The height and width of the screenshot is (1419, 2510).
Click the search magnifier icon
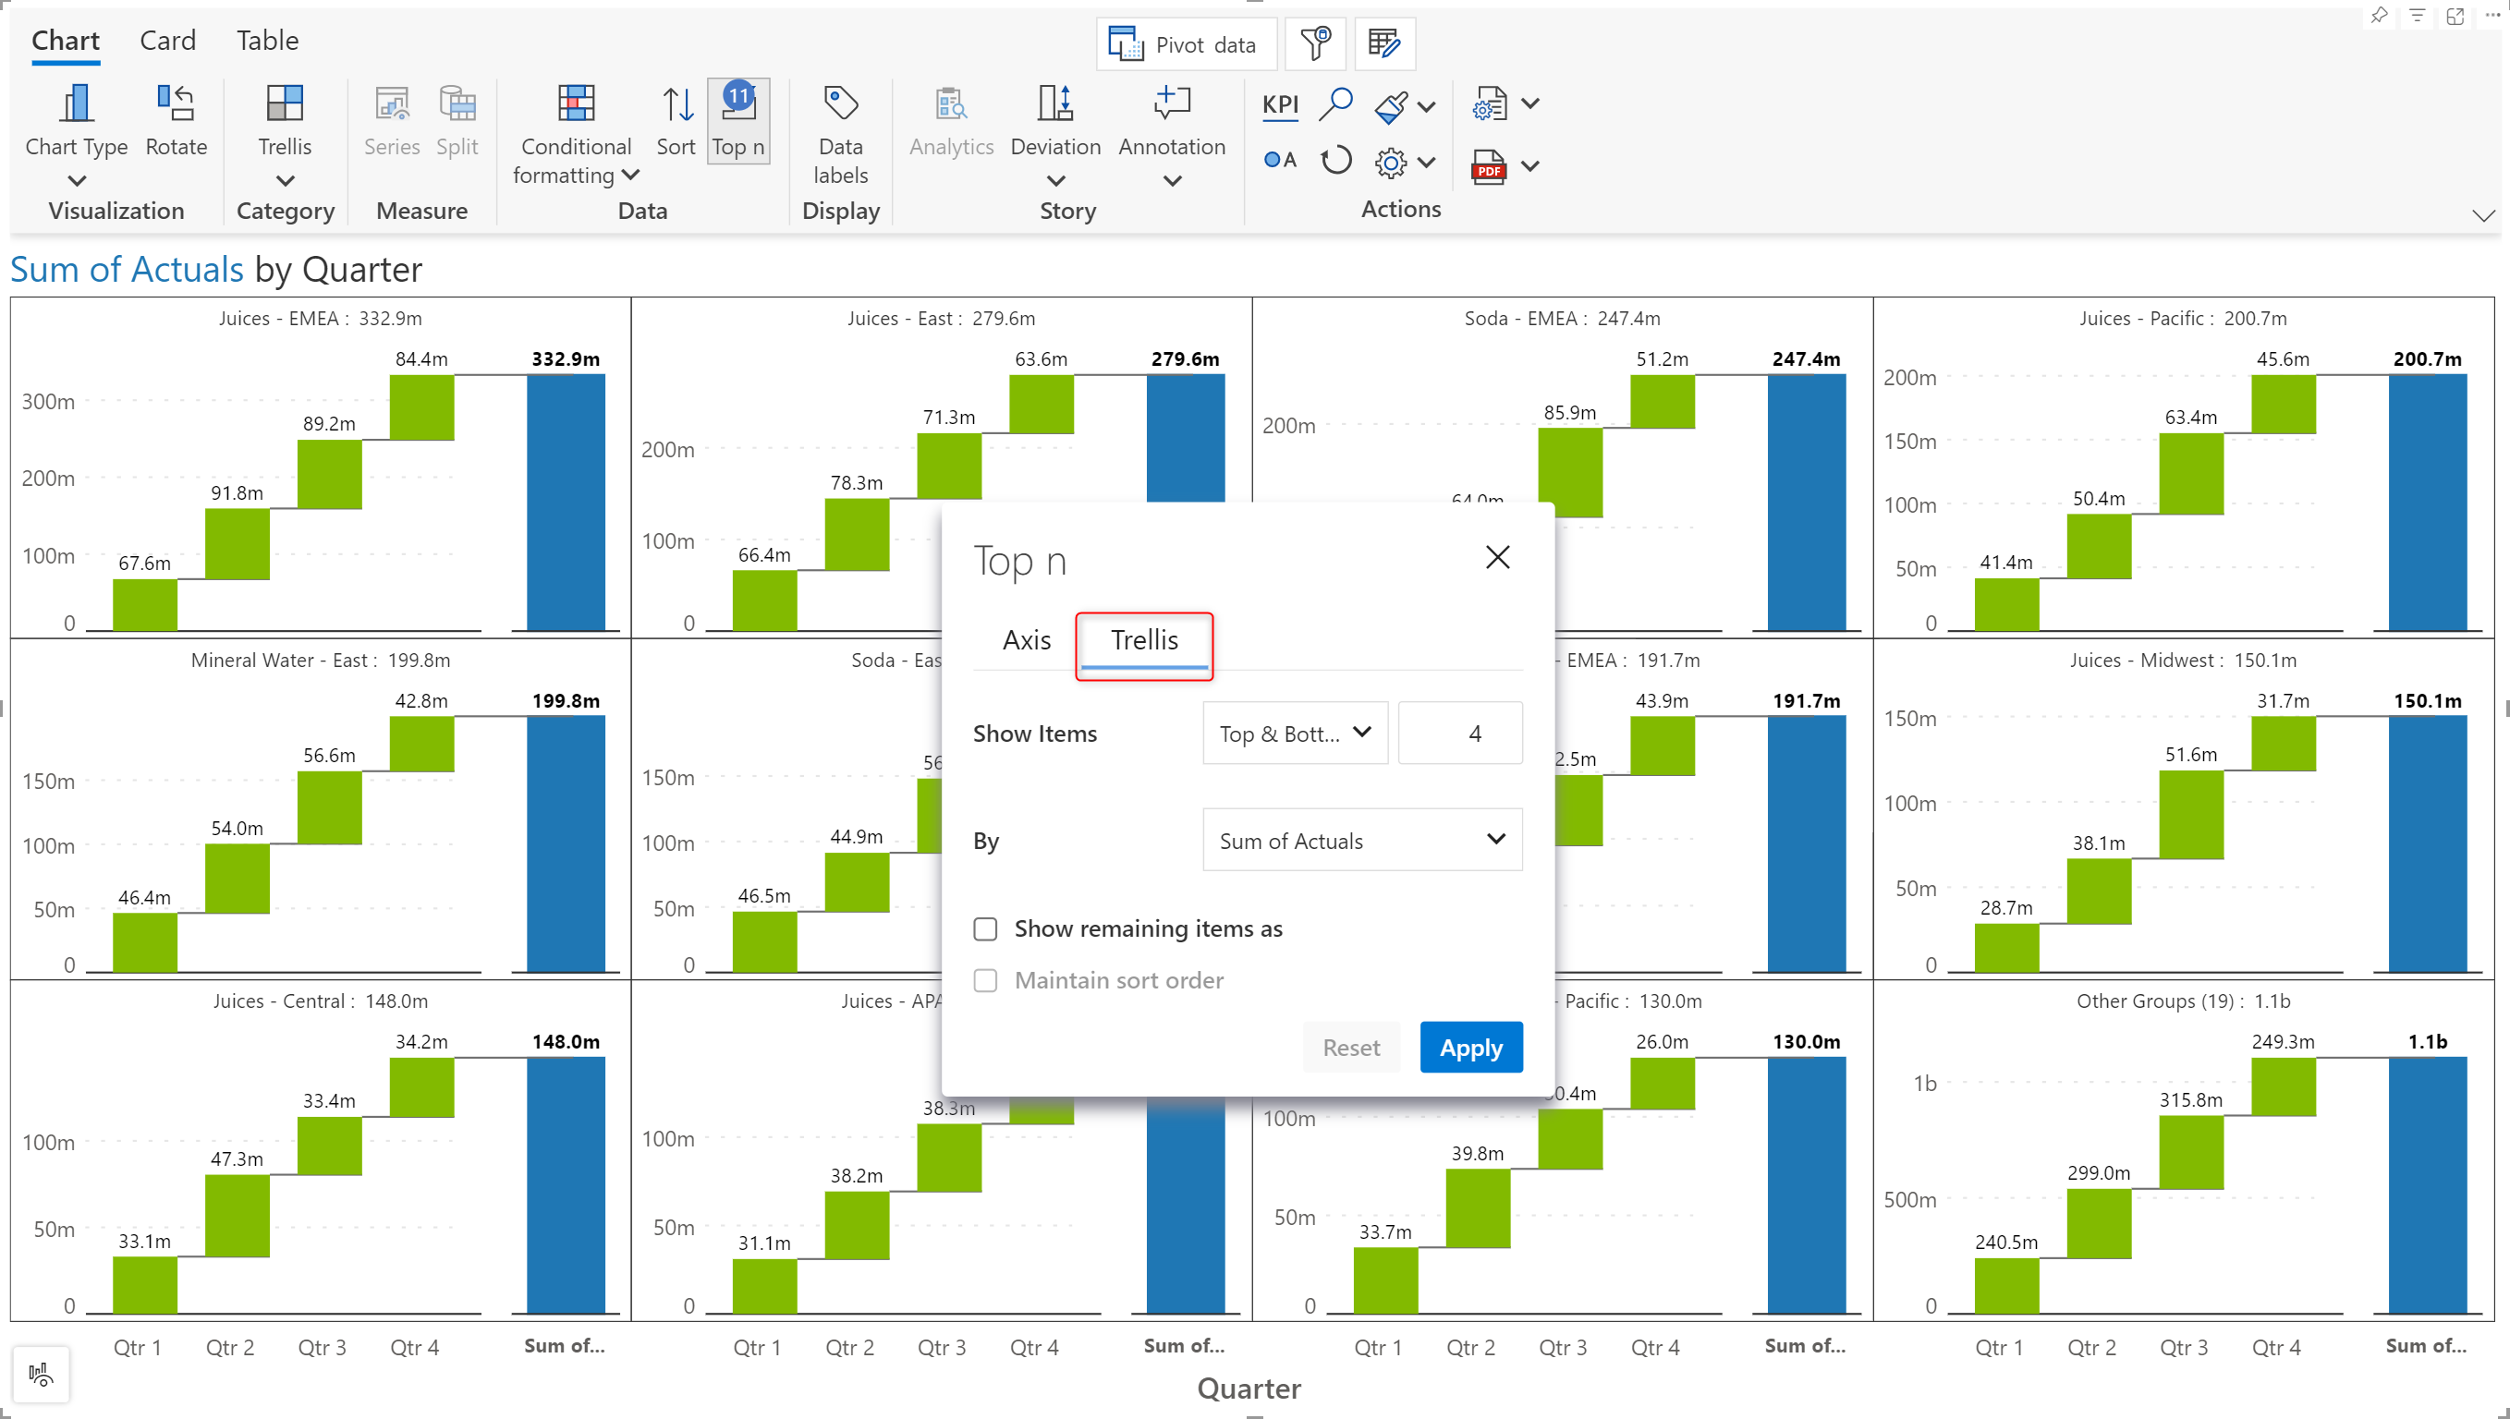tap(1334, 103)
